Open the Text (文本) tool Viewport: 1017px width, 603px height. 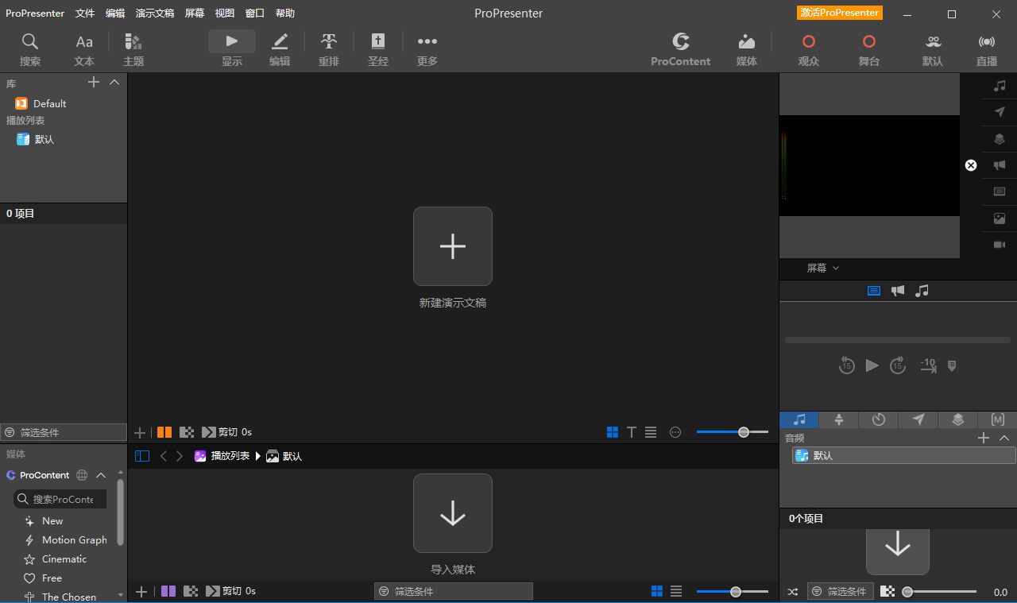[84, 49]
